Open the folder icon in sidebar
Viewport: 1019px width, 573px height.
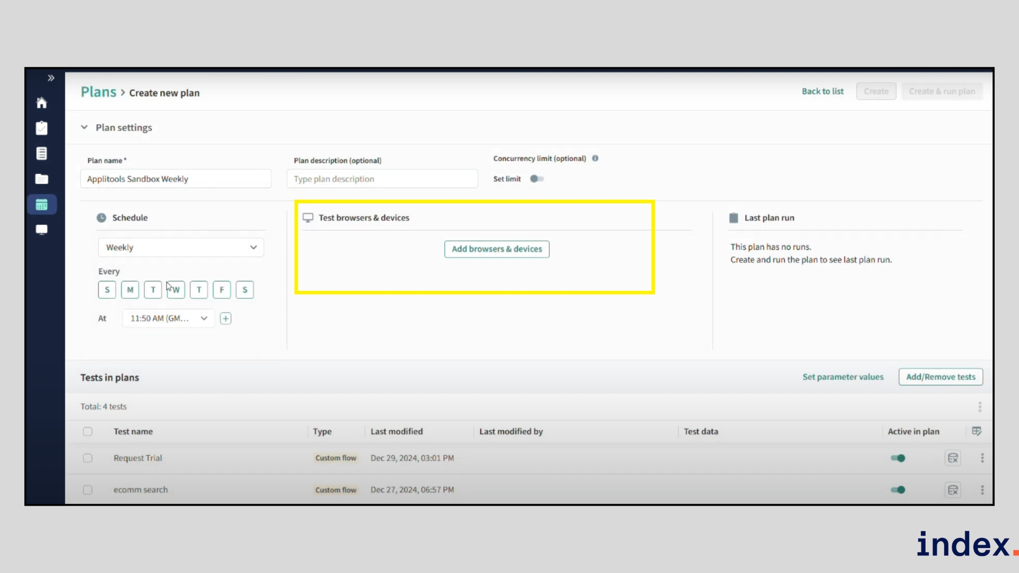click(x=41, y=179)
